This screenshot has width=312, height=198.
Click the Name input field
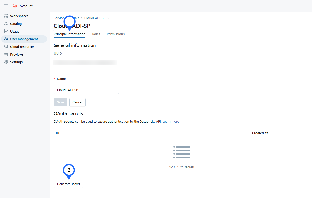86,90
